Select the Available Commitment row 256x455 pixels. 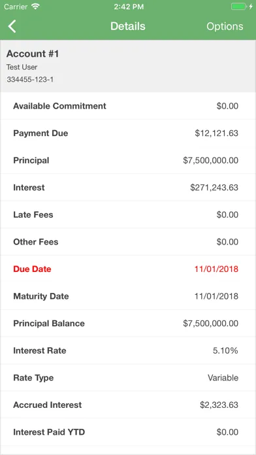128,106
